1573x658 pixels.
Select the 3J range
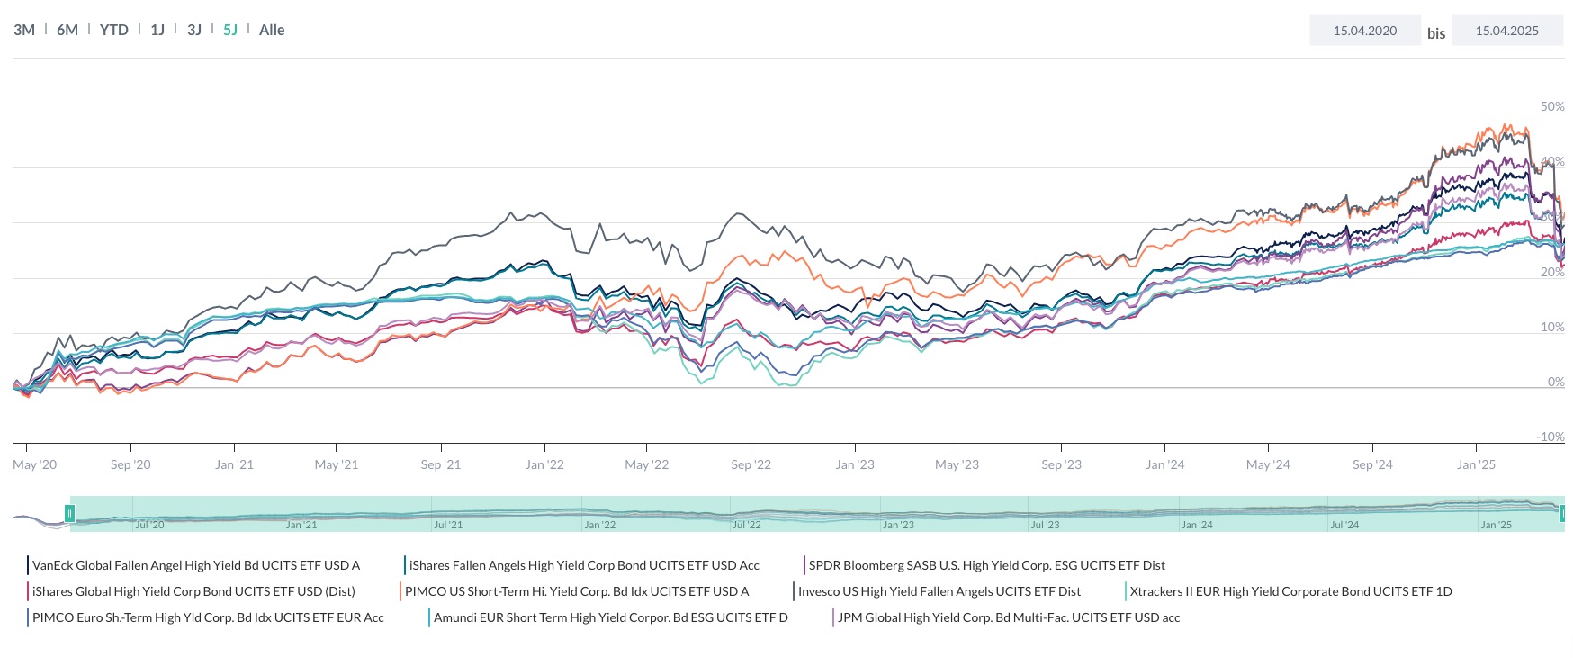click(193, 29)
